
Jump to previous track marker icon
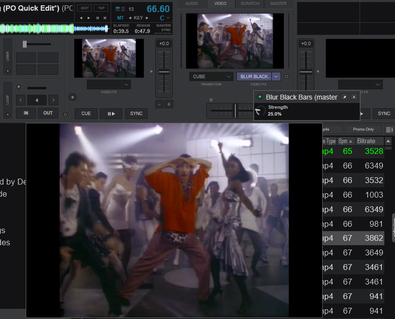point(98,18)
